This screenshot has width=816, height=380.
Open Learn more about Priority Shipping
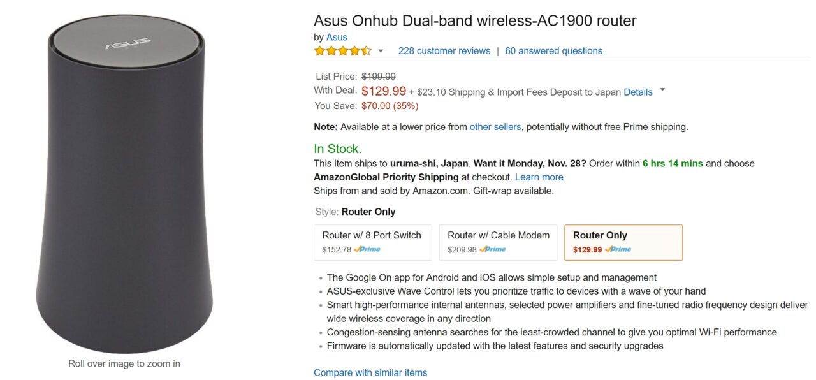click(539, 177)
